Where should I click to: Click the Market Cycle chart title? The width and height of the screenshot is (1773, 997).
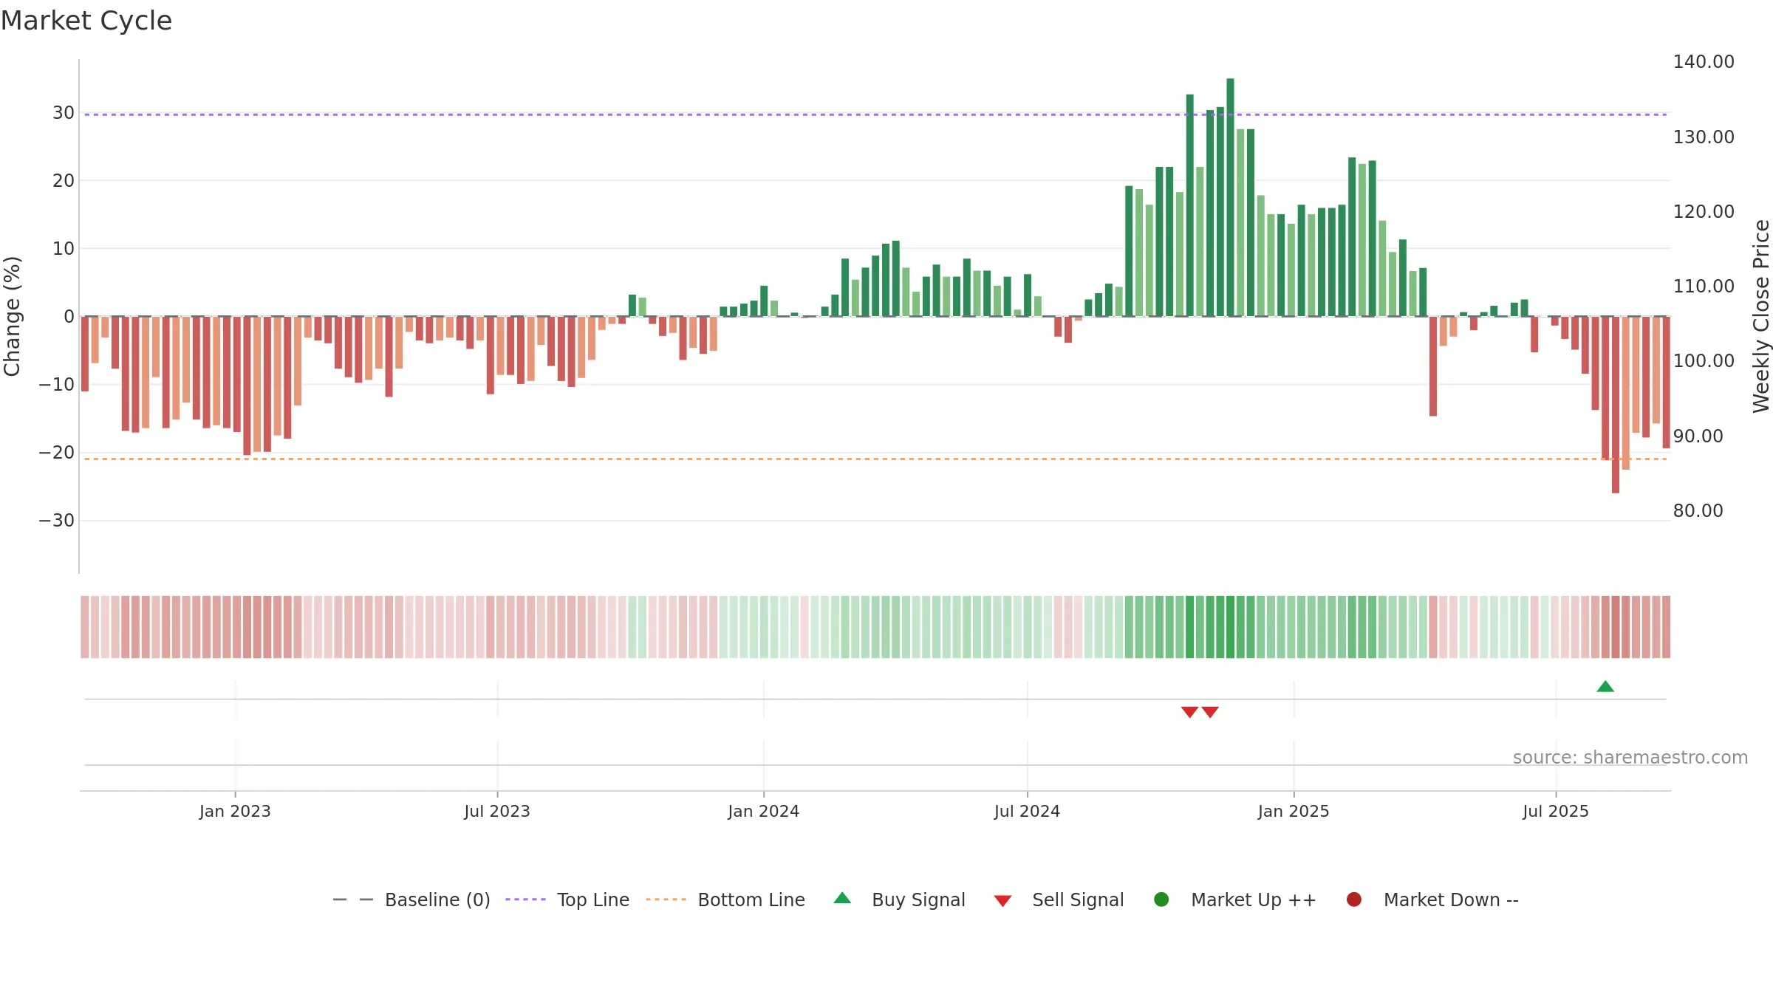[86, 21]
